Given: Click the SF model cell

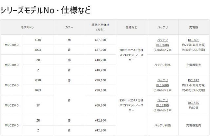Looking at the screenshot, I should [x=38, y=105].
